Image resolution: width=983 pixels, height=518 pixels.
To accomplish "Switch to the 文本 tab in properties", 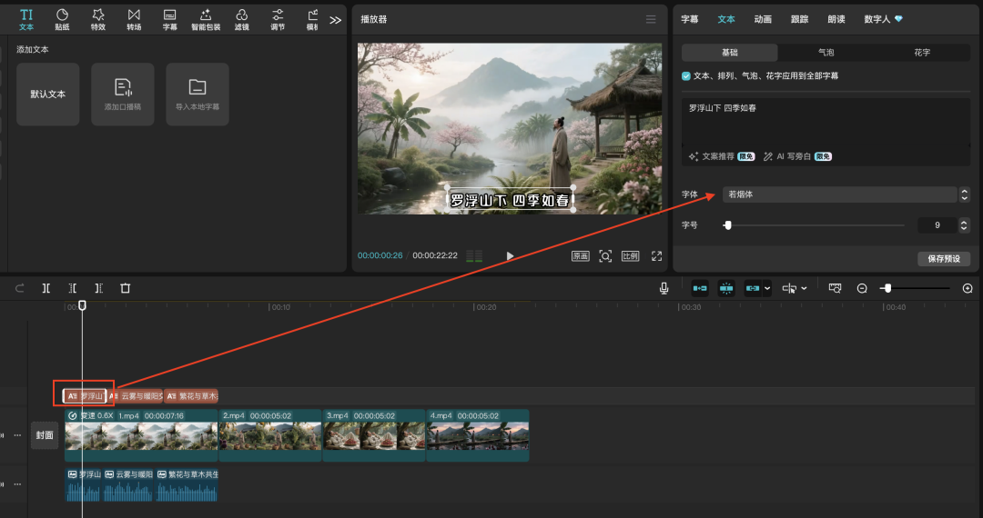I will pyautogui.click(x=726, y=19).
